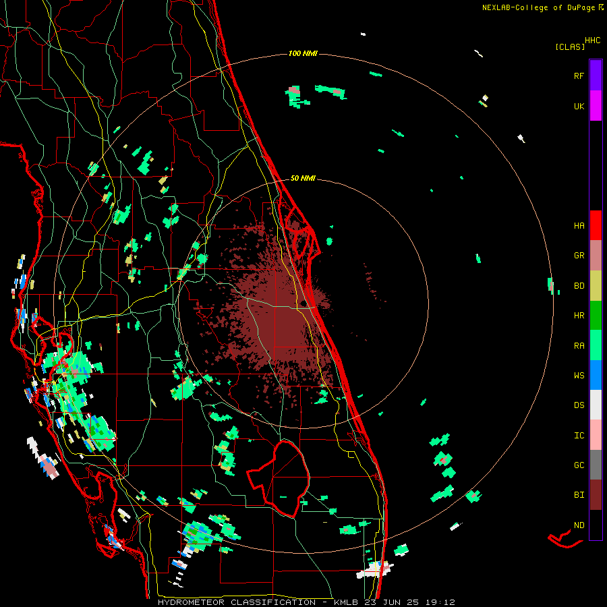Click the 50 NMI range ring label
This screenshot has height=607, width=607.
tap(303, 178)
